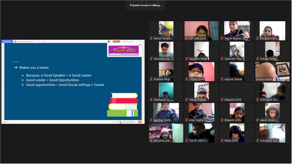292x164 pixels.
Task: Select daksh bhatt video tile
Action: pos(272,113)
